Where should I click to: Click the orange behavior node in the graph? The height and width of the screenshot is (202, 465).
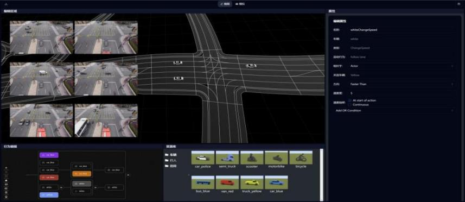pyautogui.click(x=81, y=174)
